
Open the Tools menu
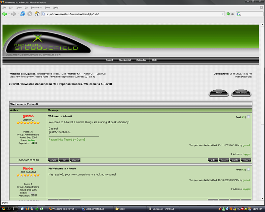point(47,7)
